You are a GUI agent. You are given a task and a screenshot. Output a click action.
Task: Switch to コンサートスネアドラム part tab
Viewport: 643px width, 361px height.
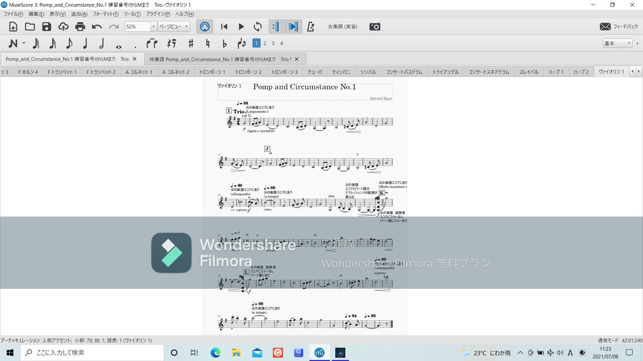(x=489, y=72)
